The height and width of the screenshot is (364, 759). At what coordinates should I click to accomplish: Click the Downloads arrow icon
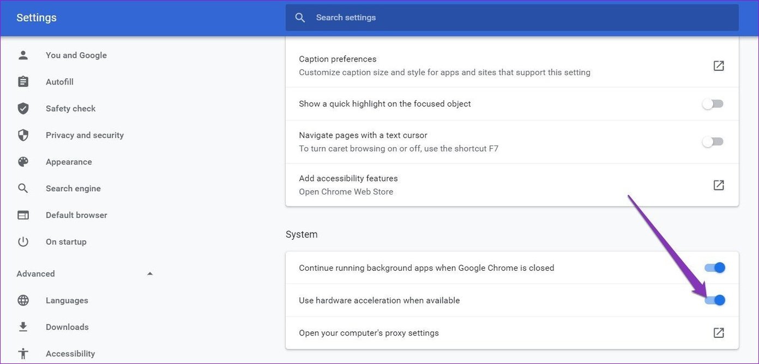pos(23,327)
